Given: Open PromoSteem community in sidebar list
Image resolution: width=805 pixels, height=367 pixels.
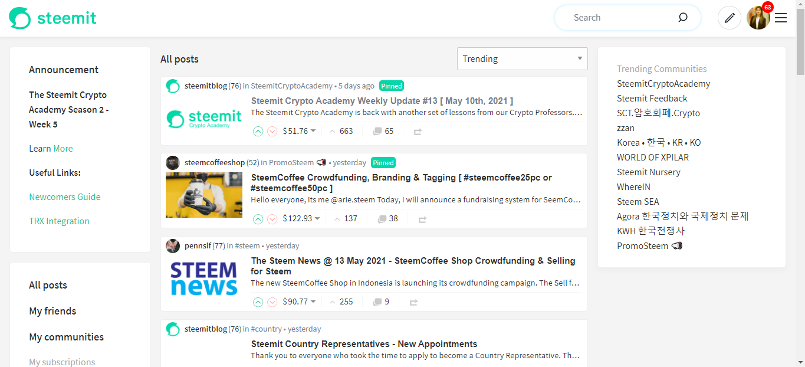Looking at the screenshot, I should click(x=649, y=246).
